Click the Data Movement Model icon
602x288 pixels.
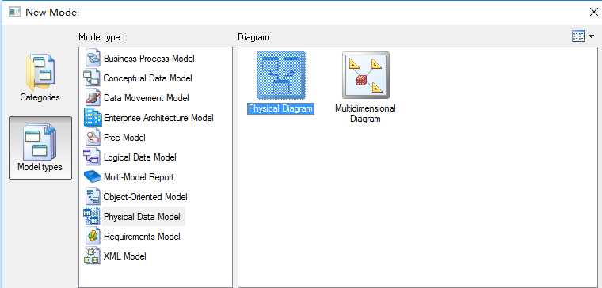[x=93, y=98]
